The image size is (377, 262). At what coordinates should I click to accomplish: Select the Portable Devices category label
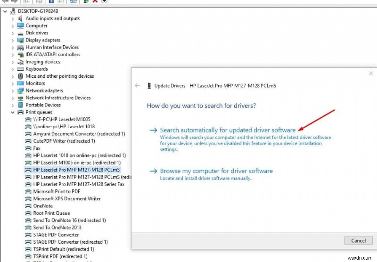pos(43,105)
